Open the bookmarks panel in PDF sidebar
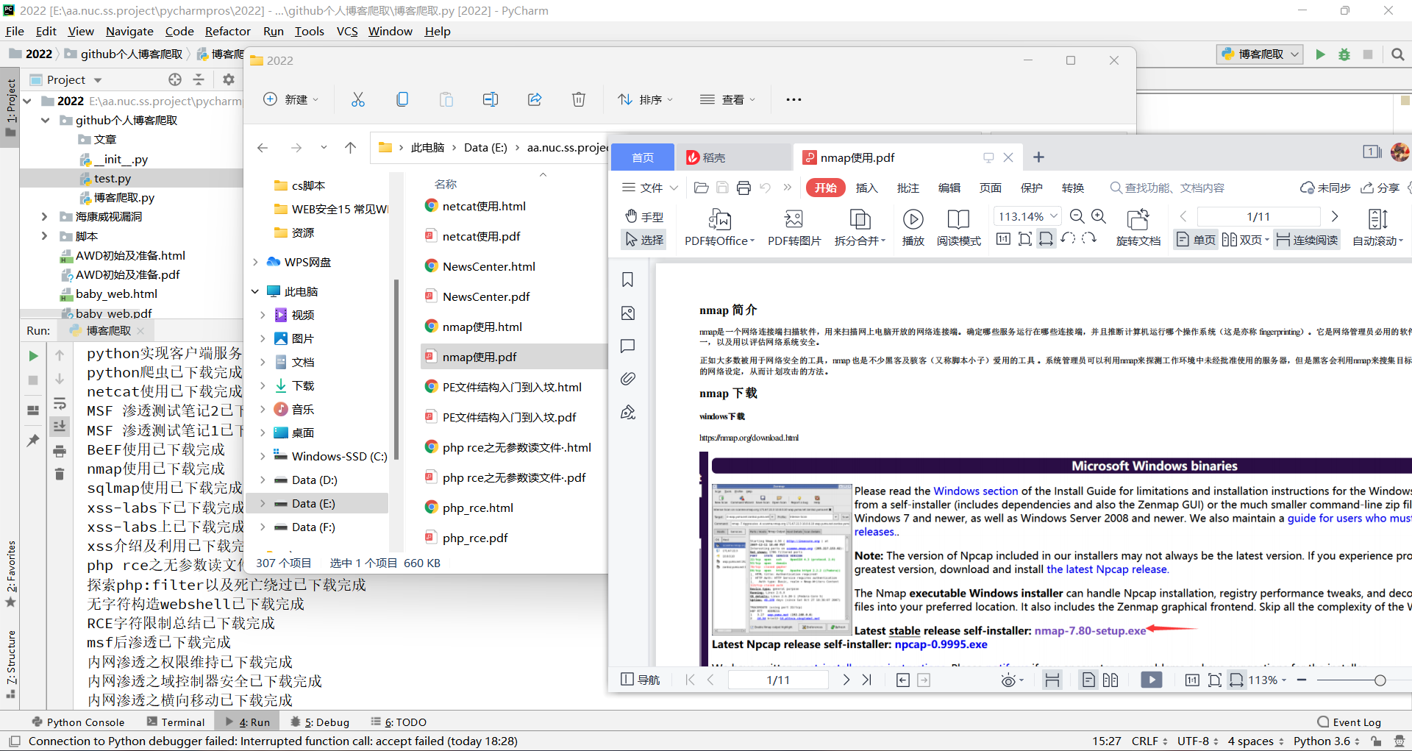Viewport: 1412px width, 751px height. pyautogui.click(x=627, y=279)
